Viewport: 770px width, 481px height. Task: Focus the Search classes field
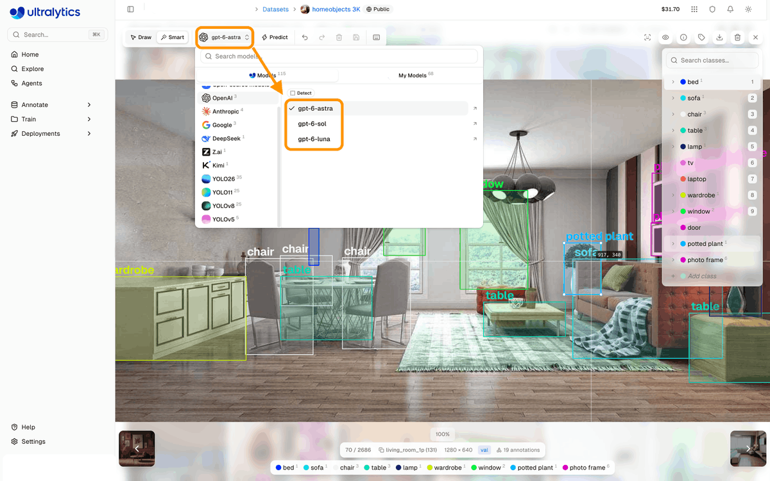pyautogui.click(x=712, y=60)
